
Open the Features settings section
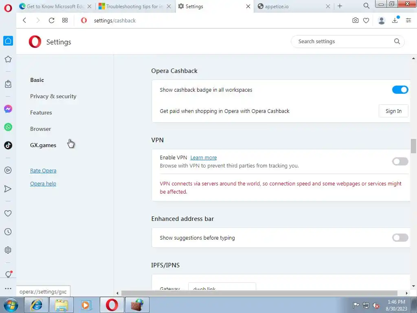pyautogui.click(x=41, y=112)
